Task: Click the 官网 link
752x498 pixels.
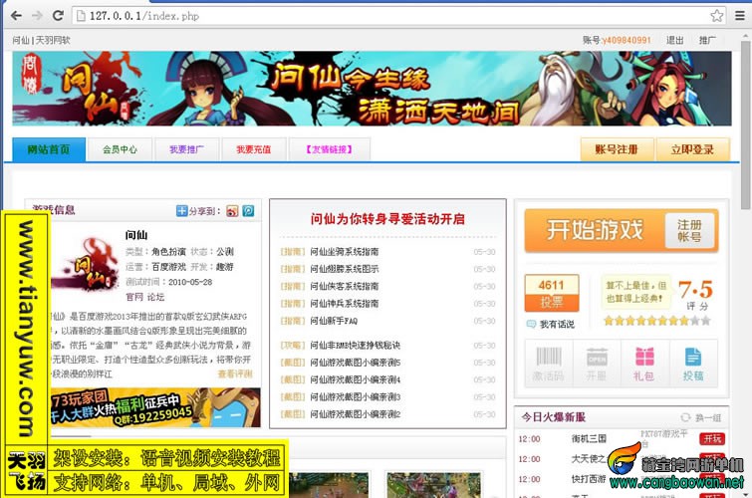Action: click(134, 297)
